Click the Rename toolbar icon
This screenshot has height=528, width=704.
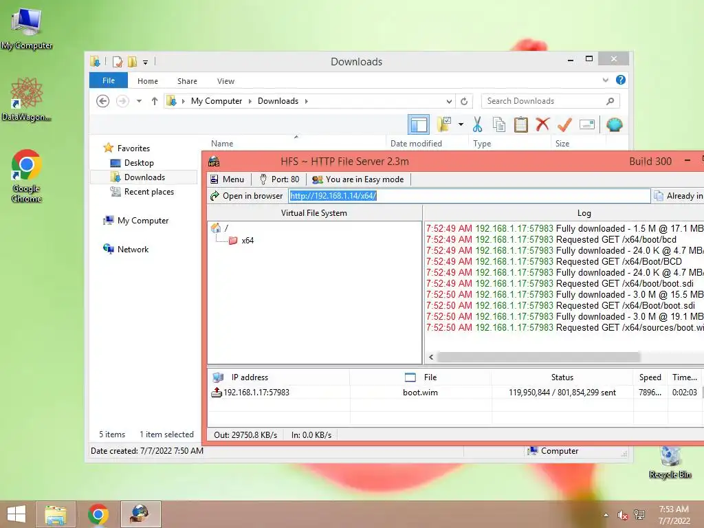(x=587, y=124)
